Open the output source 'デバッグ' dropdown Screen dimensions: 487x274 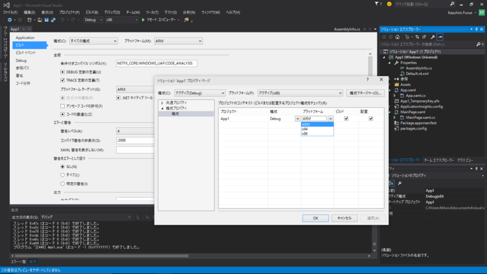86,217
